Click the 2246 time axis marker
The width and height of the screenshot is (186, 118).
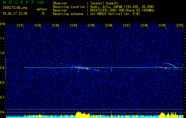[109, 25]
